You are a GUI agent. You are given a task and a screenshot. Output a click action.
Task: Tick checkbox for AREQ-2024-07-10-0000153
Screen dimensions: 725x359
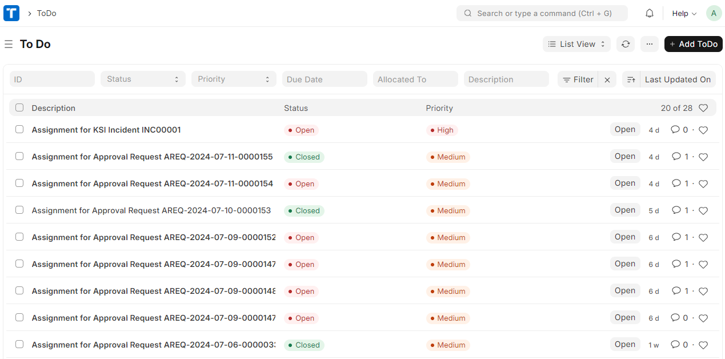(x=19, y=210)
